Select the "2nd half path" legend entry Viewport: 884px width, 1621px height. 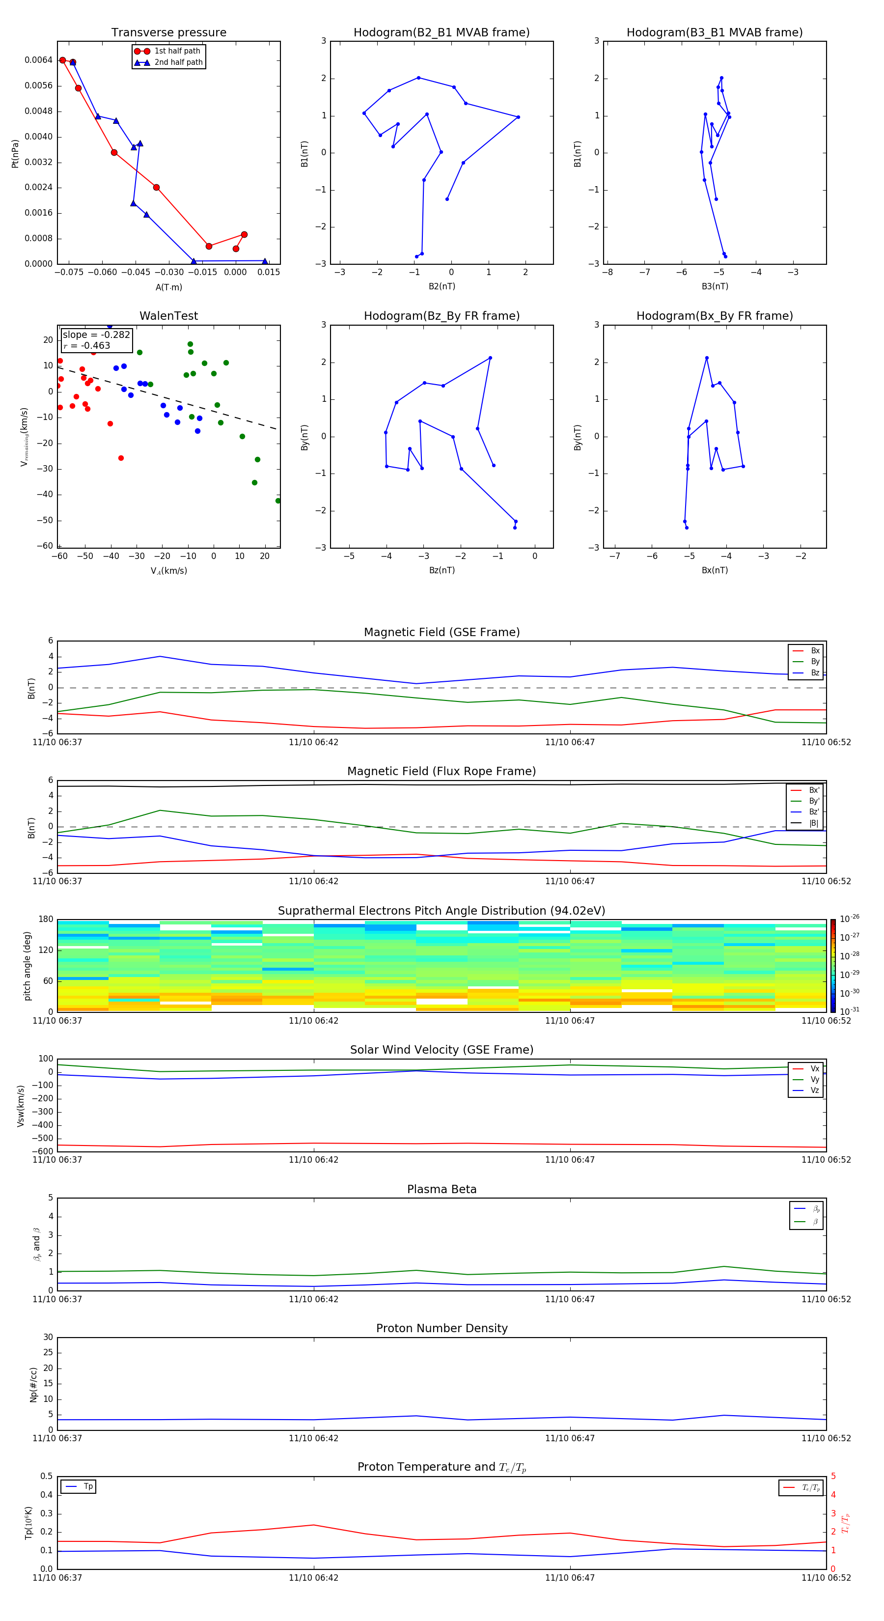[167, 62]
